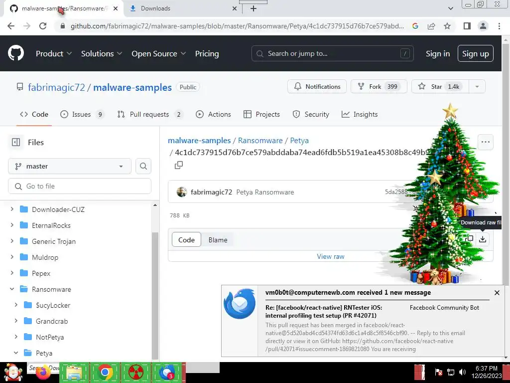Click the Download raw file icon
Image resolution: width=510 pixels, height=383 pixels.
pyautogui.click(x=483, y=239)
